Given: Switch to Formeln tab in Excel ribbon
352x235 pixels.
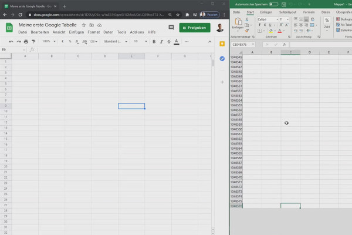Looking at the screenshot, I should click(x=309, y=12).
